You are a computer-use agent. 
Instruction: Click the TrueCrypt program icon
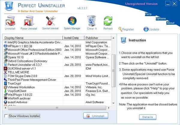click(5, 83)
